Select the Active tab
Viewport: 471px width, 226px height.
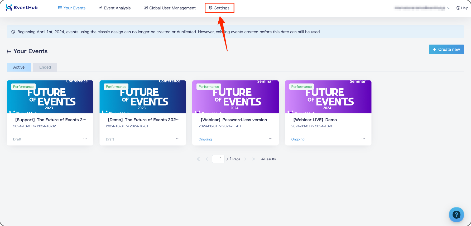(19, 67)
